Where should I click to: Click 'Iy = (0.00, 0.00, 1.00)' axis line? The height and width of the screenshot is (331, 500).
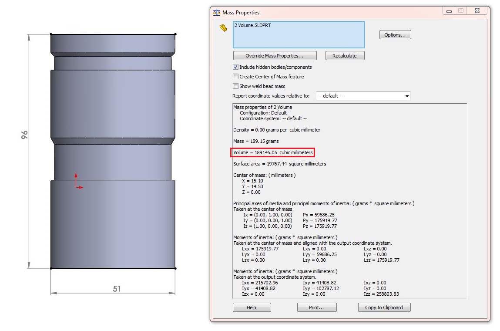[x=268, y=220]
